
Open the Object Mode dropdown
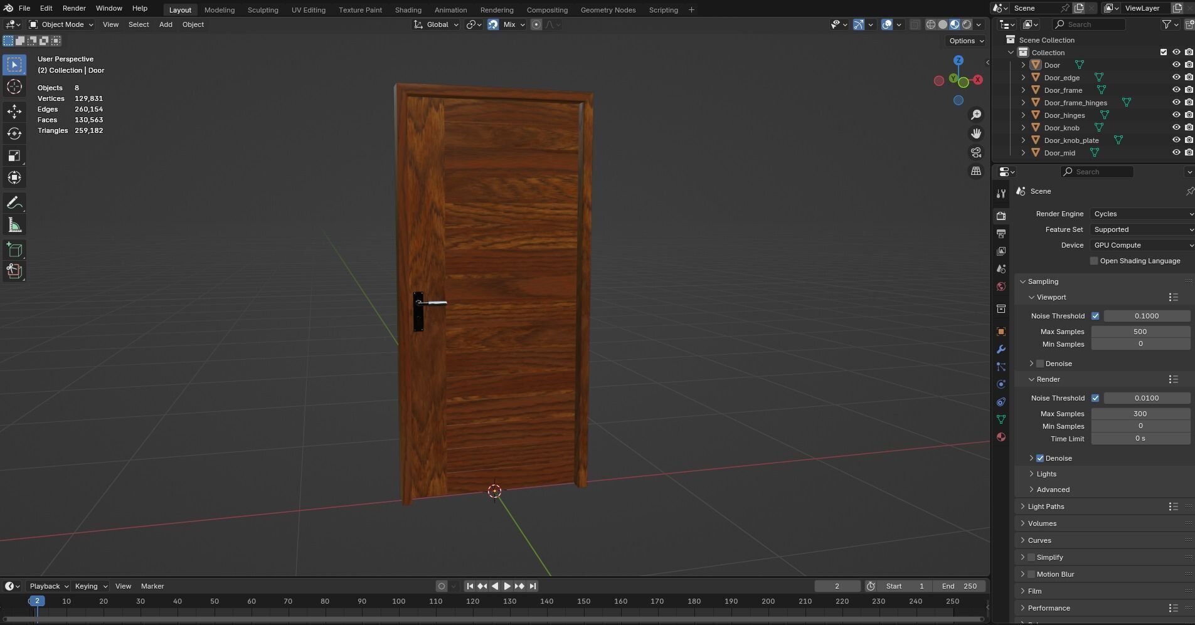[x=61, y=24]
